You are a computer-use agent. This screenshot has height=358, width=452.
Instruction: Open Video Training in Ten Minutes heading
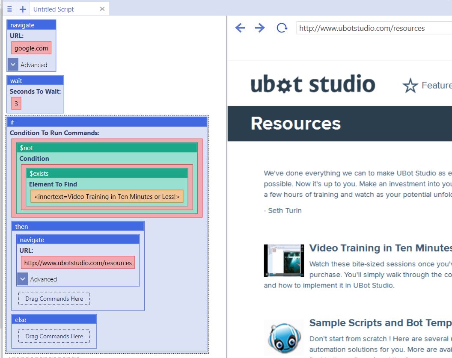click(381, 248)
